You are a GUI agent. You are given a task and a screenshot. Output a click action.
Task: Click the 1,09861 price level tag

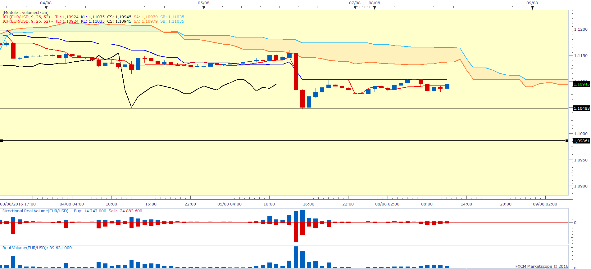[581, 141]
